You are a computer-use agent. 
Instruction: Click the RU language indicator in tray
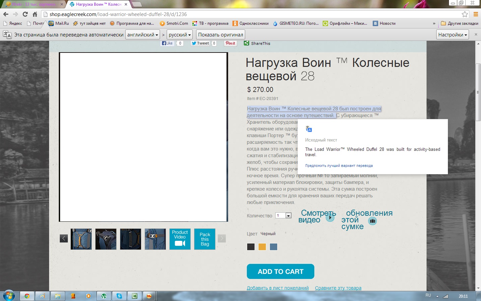(x=428, y=295)
